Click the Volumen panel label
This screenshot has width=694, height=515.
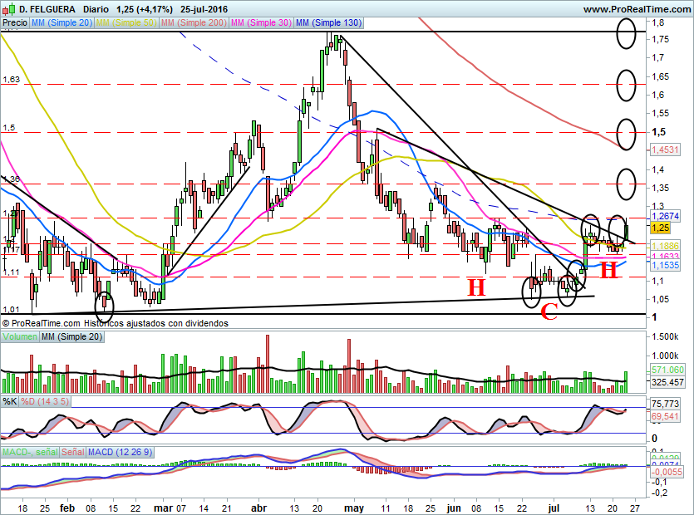point(19,336)
